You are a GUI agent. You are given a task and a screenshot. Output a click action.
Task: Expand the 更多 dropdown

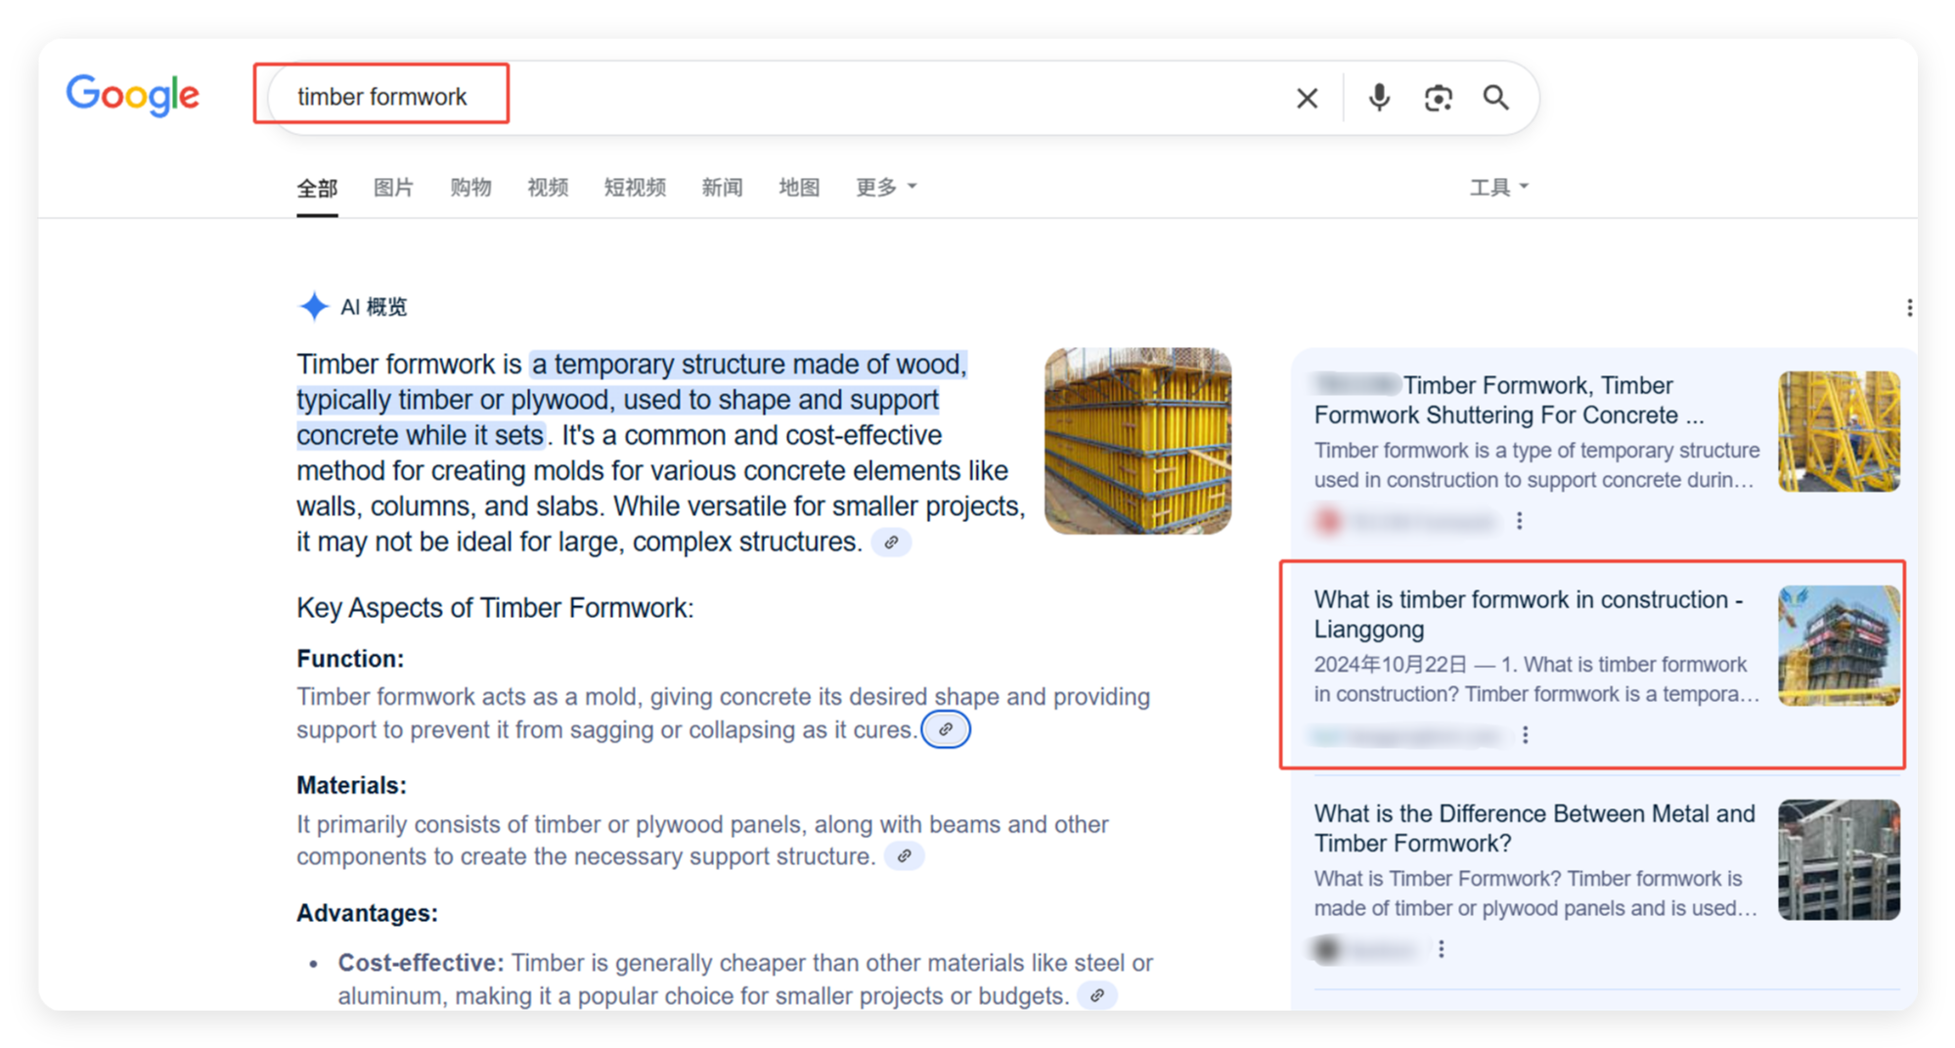click(886, 187)
